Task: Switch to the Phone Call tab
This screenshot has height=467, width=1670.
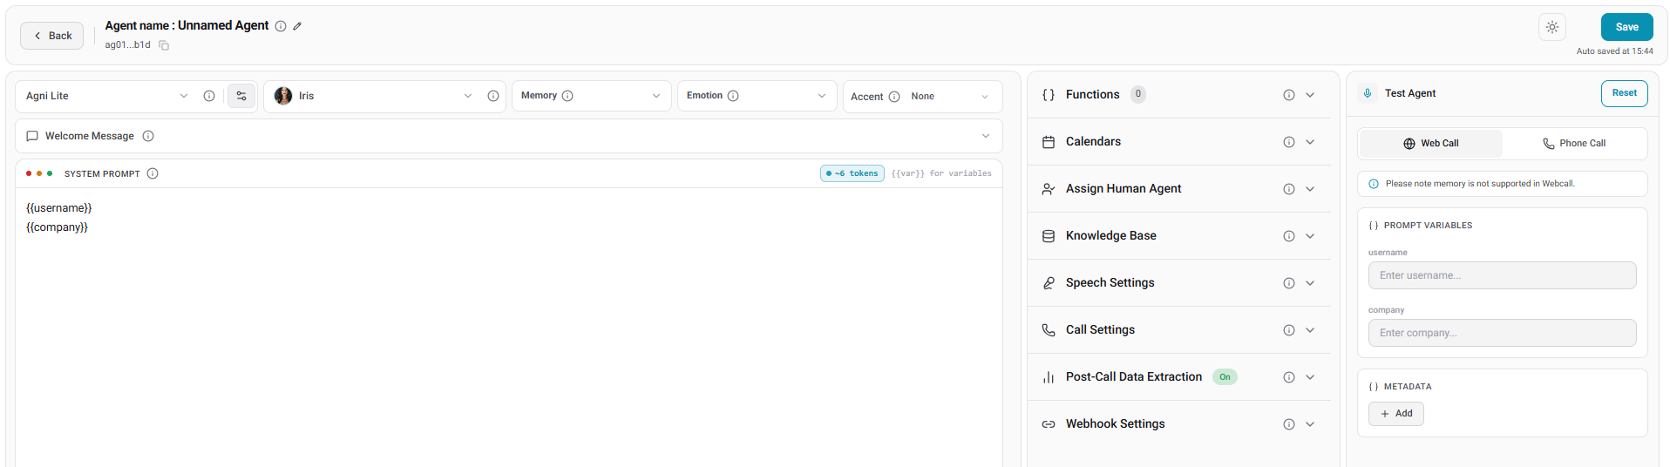Action: click(x=1574, y=144)
